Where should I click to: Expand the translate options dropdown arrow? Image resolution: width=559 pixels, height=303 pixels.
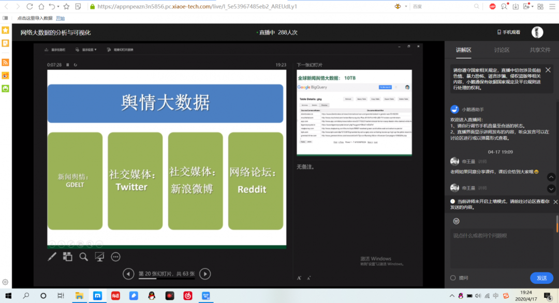(532, 6)
